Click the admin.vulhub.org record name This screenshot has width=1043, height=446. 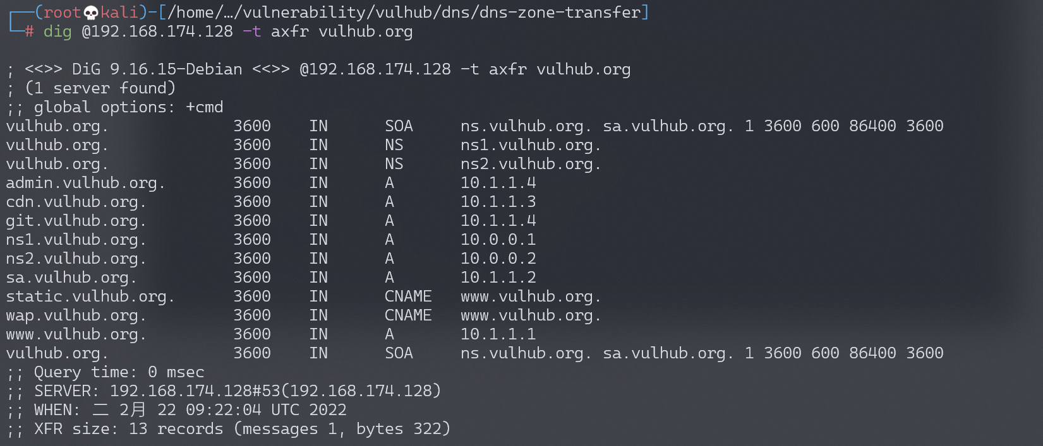point(85,183)
